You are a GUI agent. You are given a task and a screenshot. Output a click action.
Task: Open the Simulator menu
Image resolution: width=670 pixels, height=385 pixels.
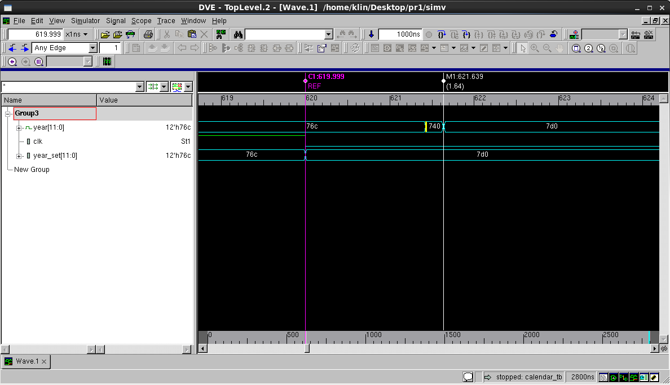[85, 20]
